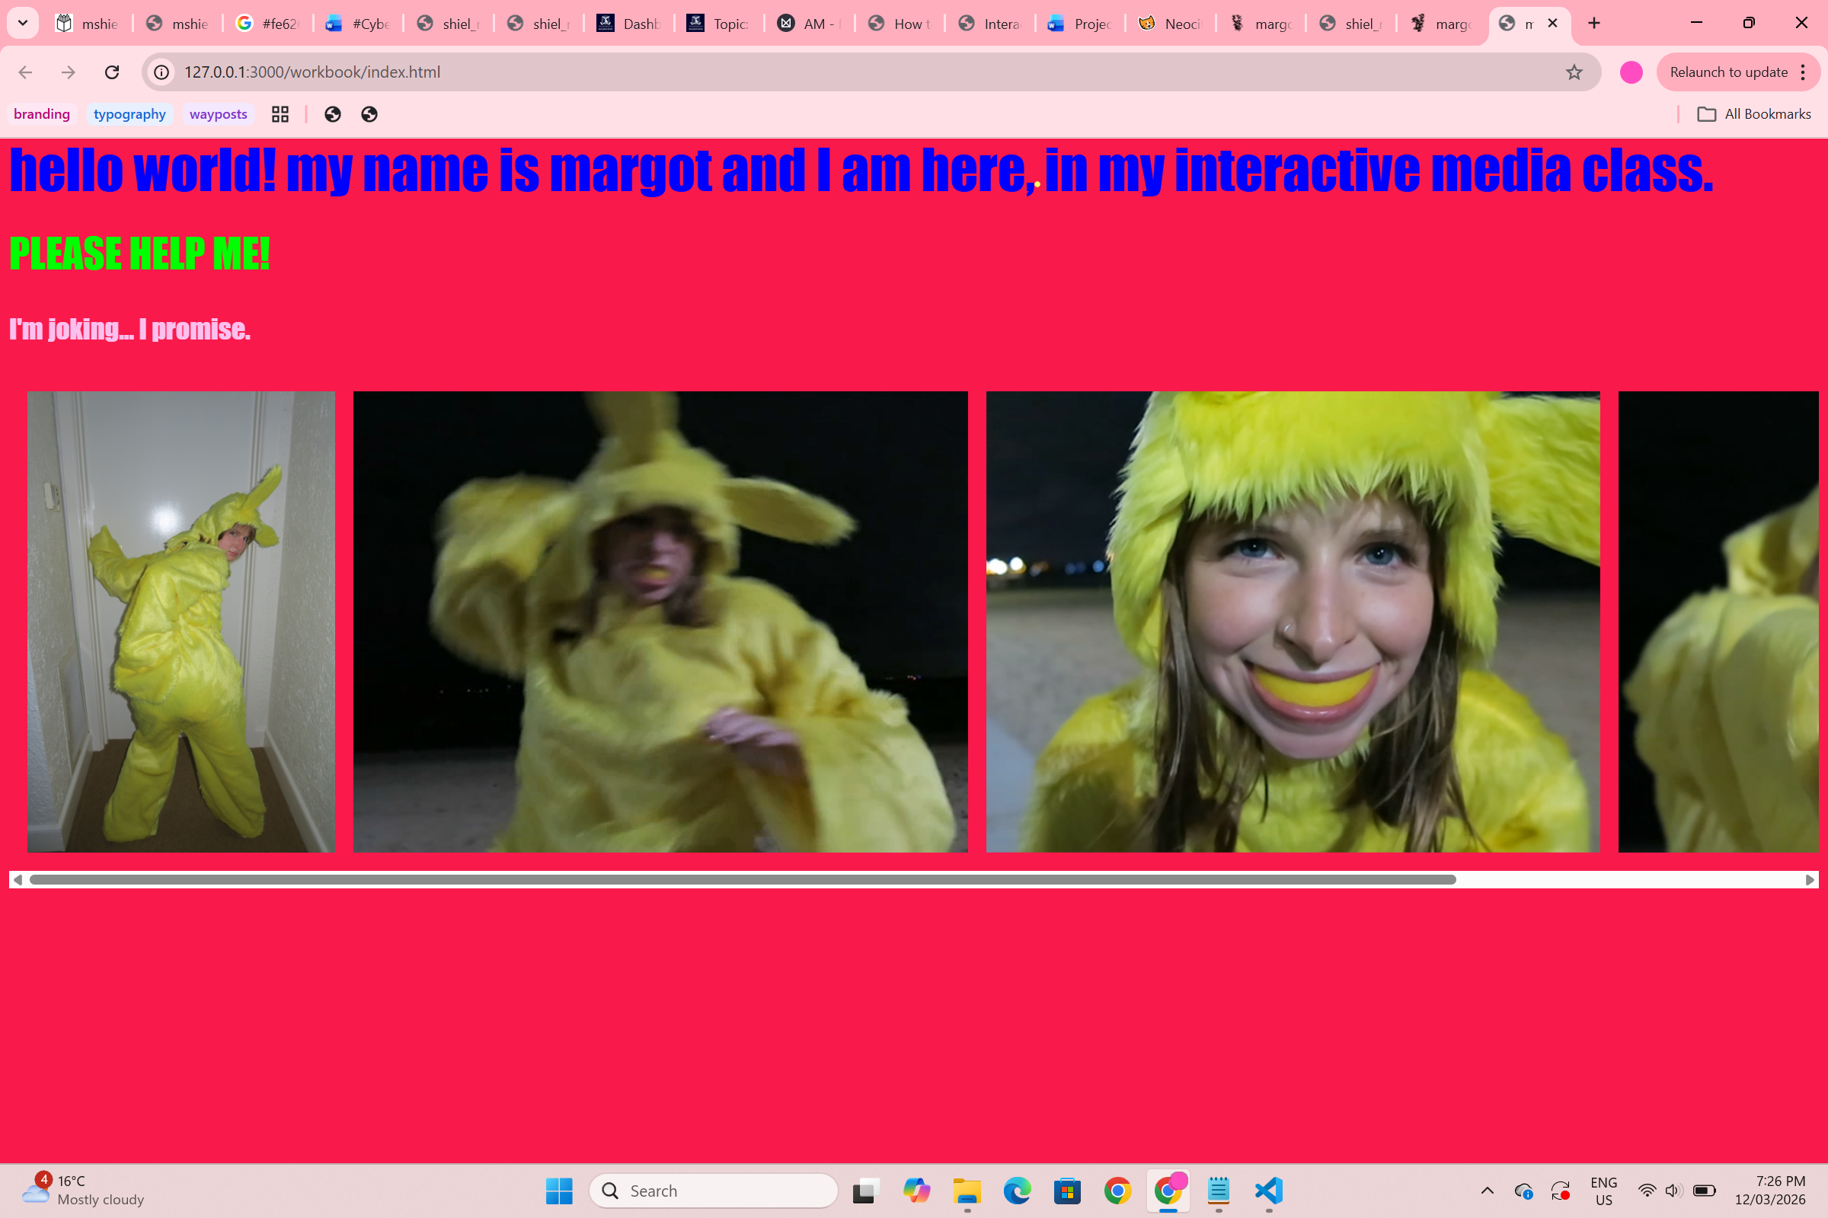The height and width of the screenshot is (1218, 1828).
Task: Reload the current page
Action: click(x=112, y=72)
